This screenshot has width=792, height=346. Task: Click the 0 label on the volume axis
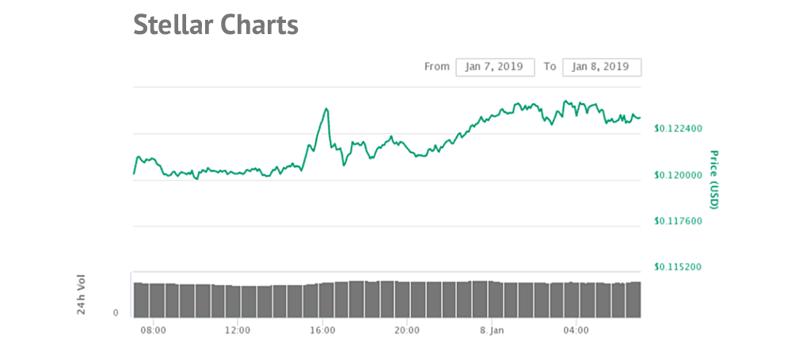pyautogui.click(x=116, y=314)
